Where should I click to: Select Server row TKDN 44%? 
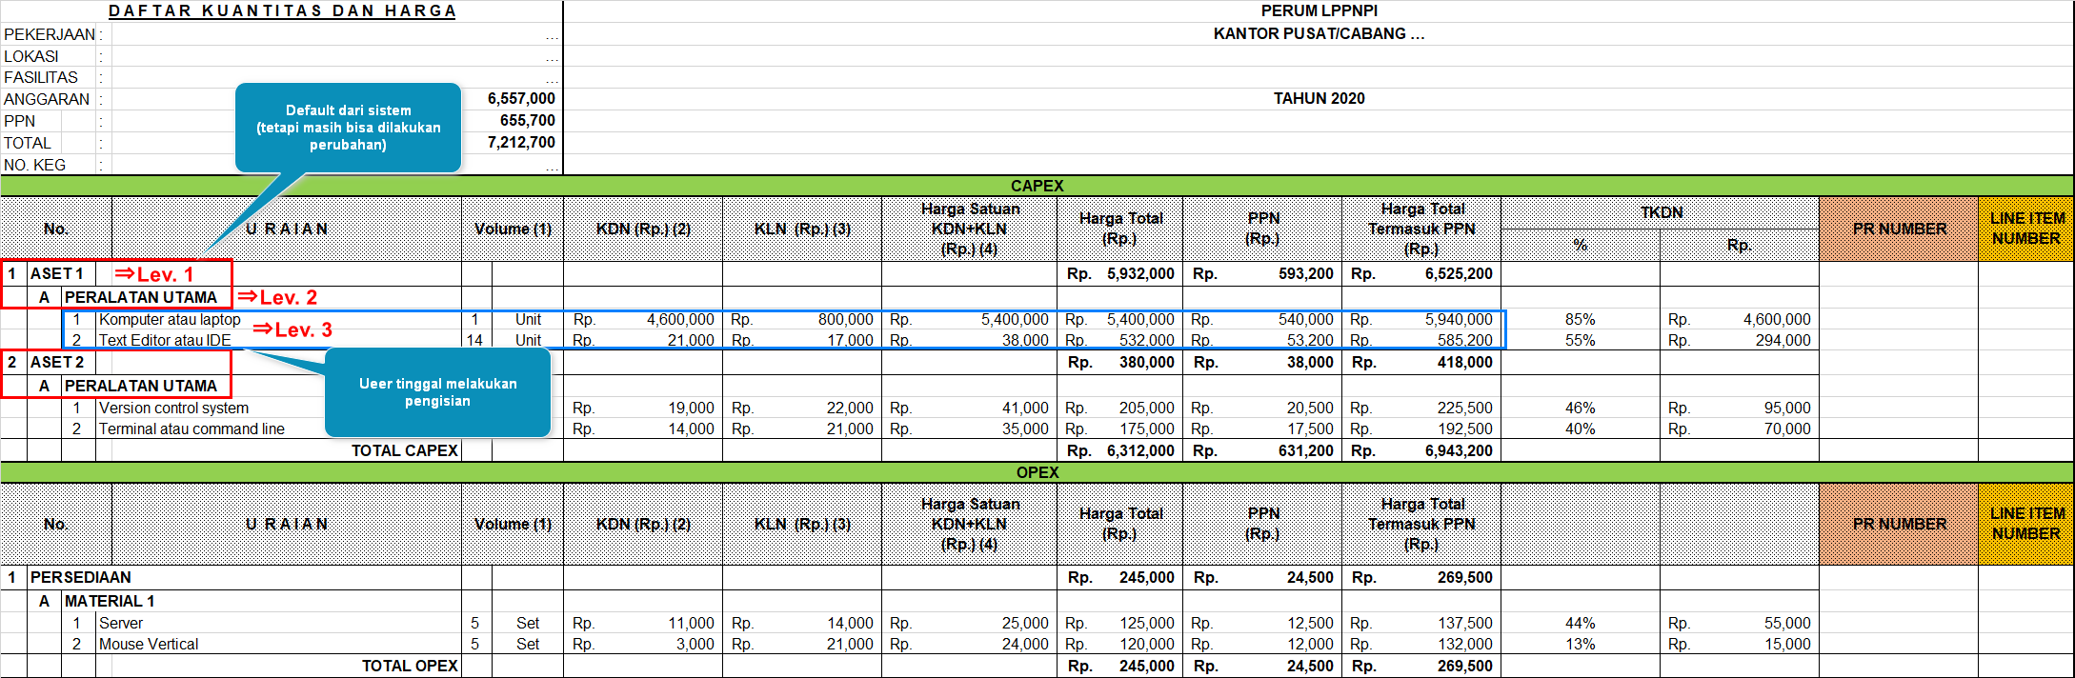pyautogui.click(x=1580, y=623)
